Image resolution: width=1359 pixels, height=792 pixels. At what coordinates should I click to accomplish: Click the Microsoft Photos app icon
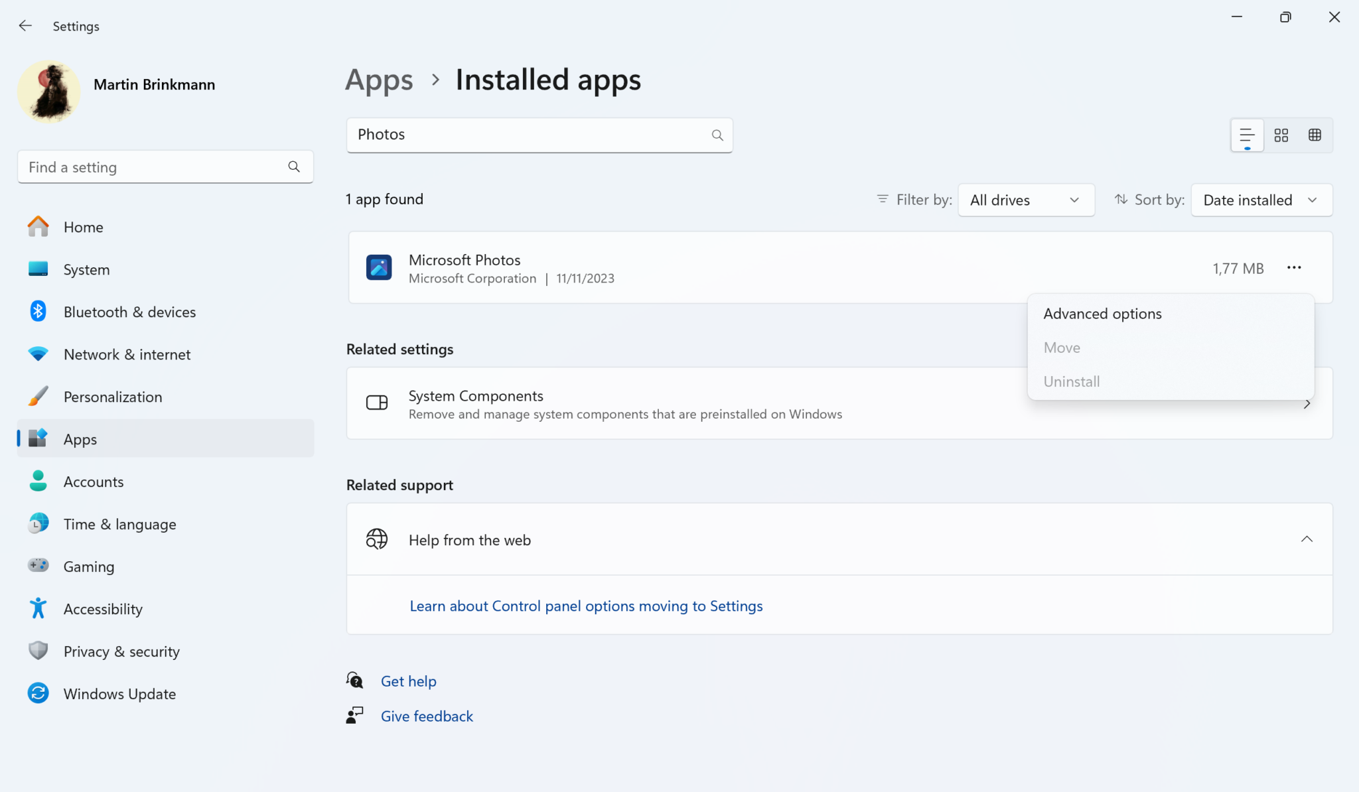pyautogui.click(x=379, y=268)
